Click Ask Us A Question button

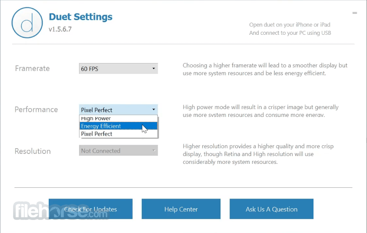point(271,209)
